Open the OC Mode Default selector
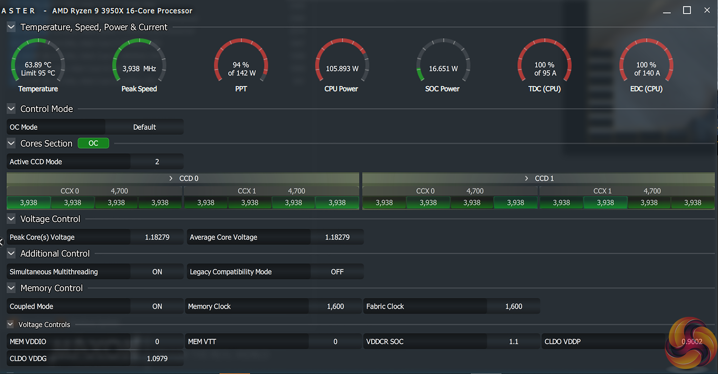This screenshot has height=374, width=718. (144, 127)
